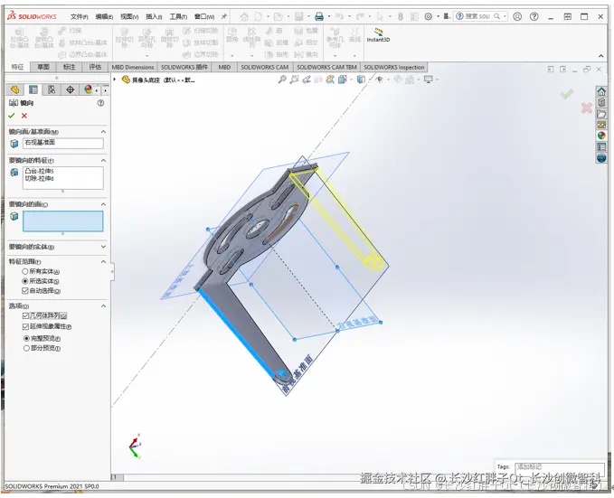Viewport: 614px width, 498px height.
Task: Open SOLIDWORKS Resources home icon in task pane
Action: tap(602, 91)
